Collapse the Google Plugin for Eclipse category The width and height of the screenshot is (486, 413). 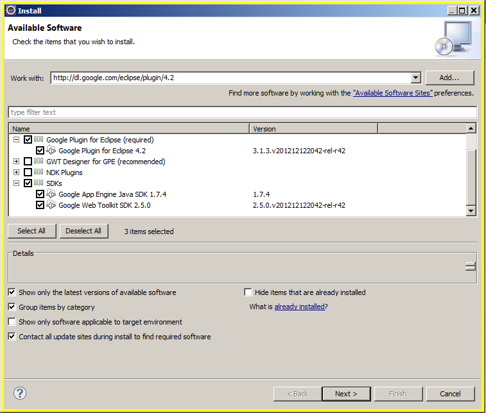click(17, 140)
